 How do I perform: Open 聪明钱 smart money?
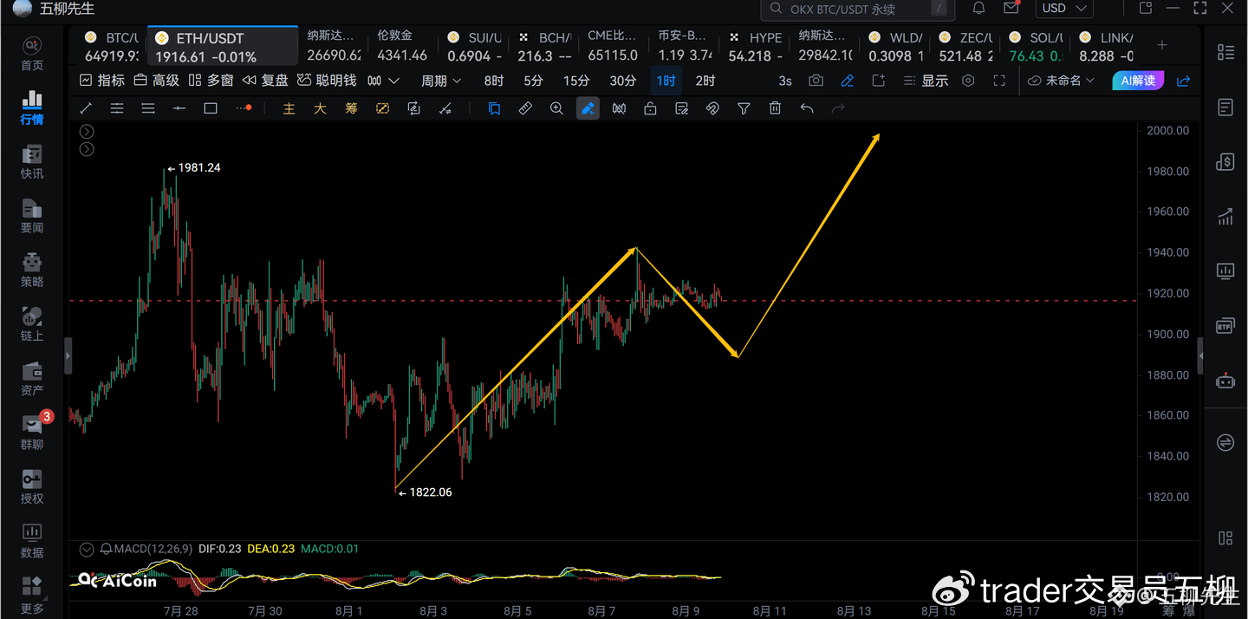click(327, 81)
